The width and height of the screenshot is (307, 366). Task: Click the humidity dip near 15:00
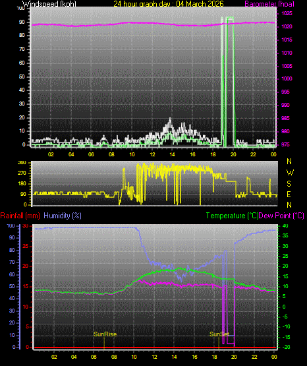[x=181, y=279]
